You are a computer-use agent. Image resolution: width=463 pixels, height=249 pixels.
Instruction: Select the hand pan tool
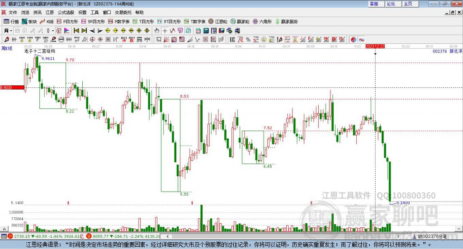point(157,31)
